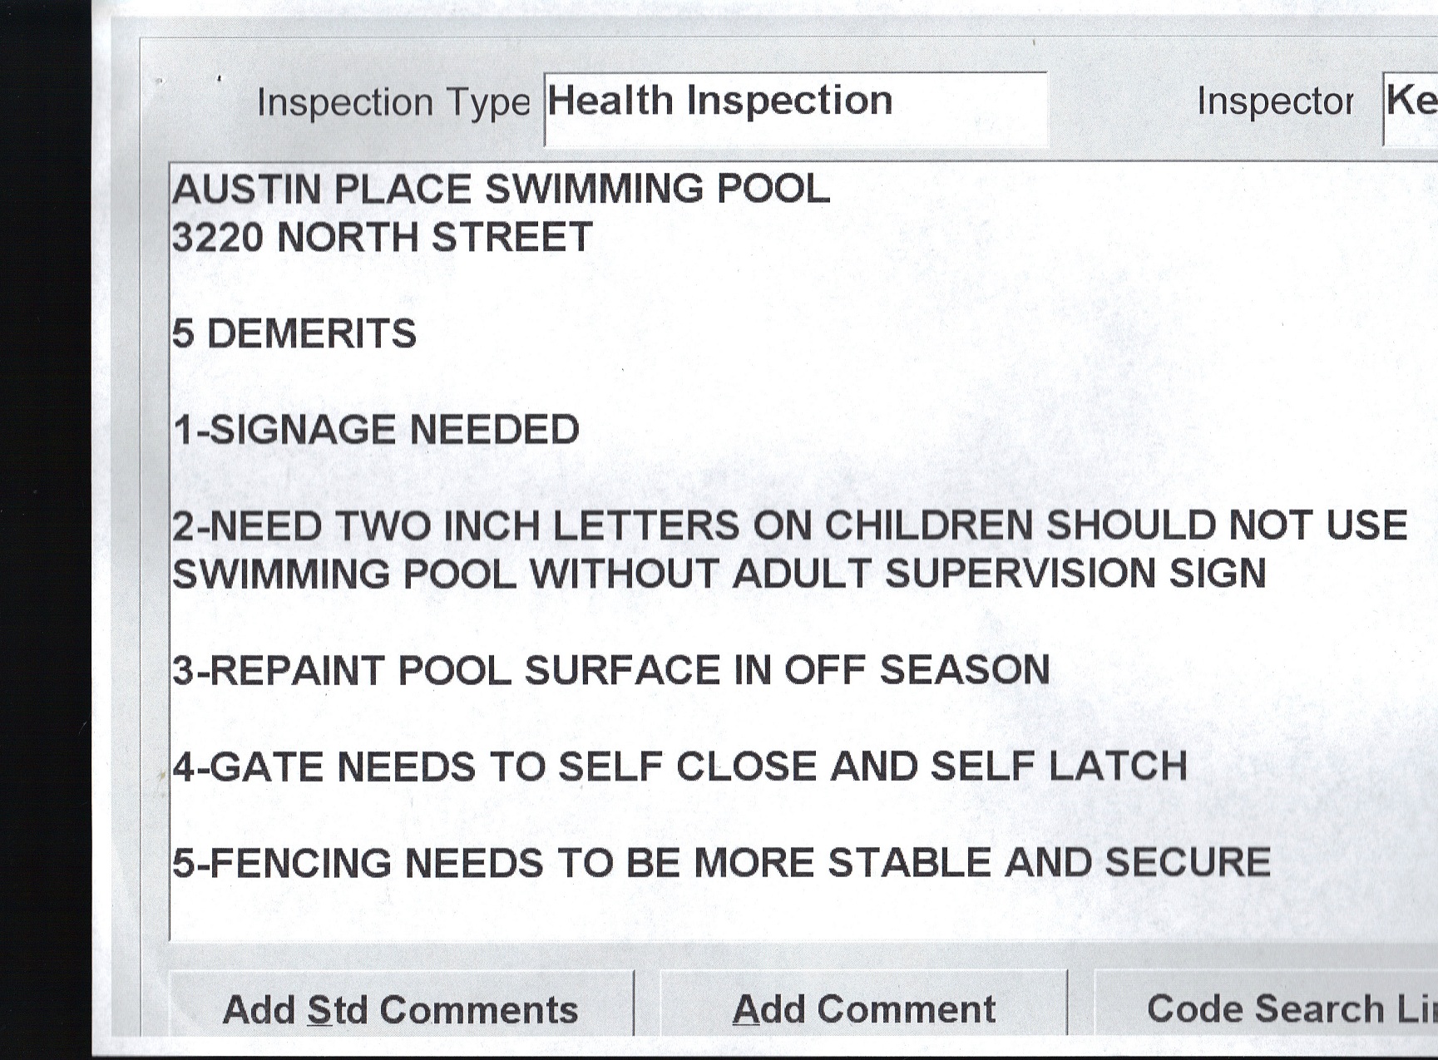The height and width of the screenshot is (1060, 1438).
Task: Click the Inspection Type label
Action: pos(393,104)
